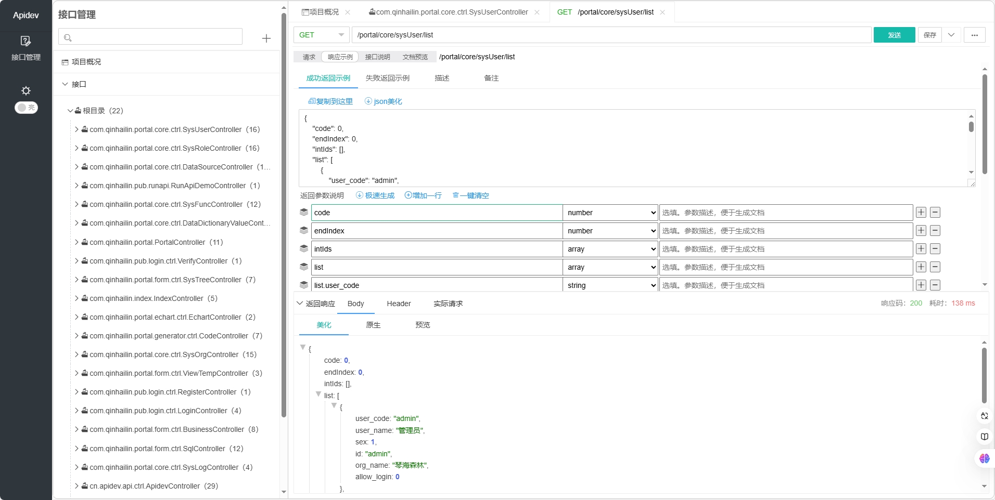995x500 pixels.
Task: Click the 发送 send button
Action: point(894,35)
